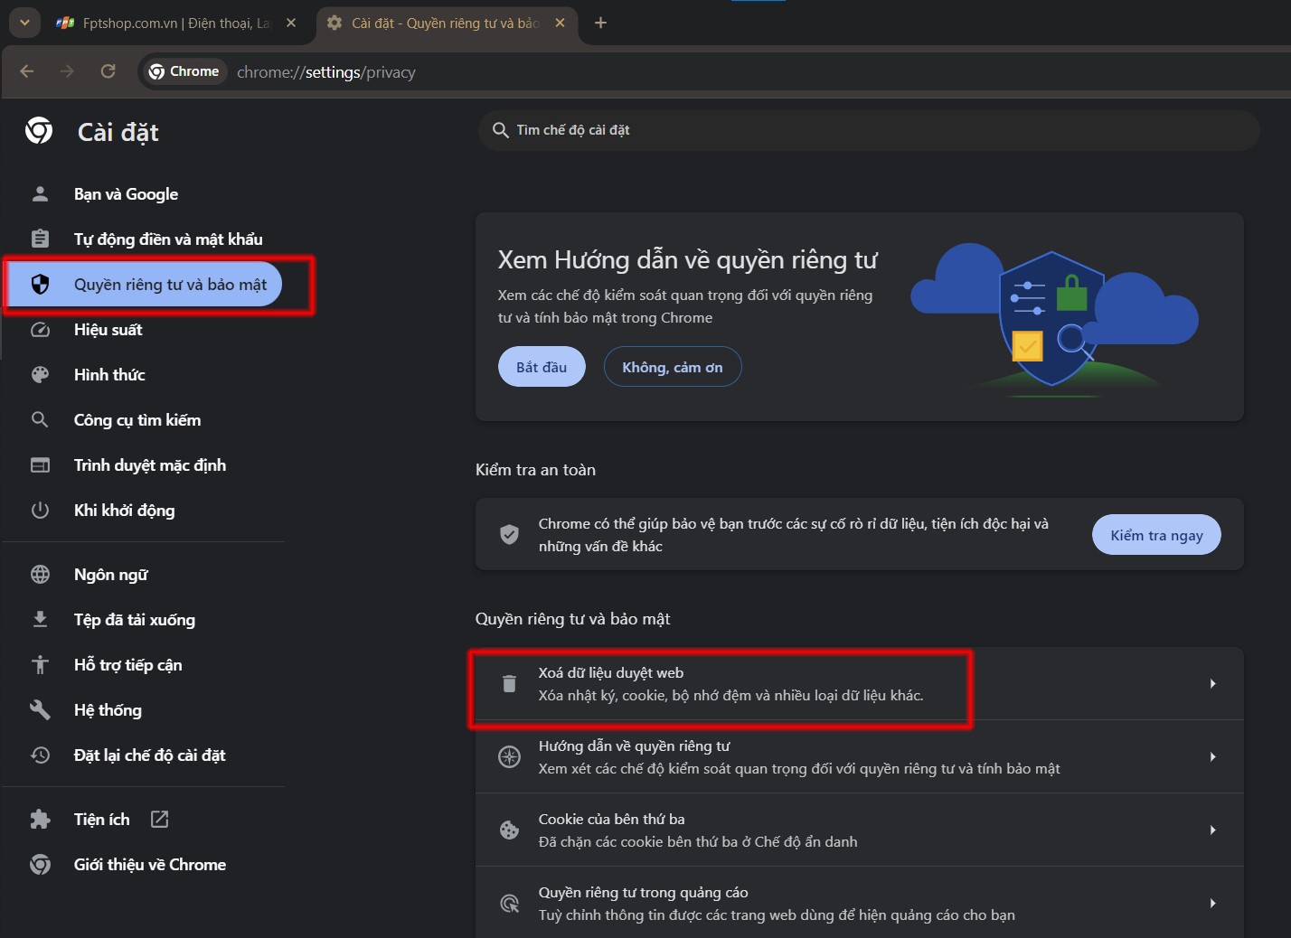Image resolution: width=1291 pixels, height=938 pixels.
Task: Click the ad privacy icon for Quyền riêng tư trong quảng cáo
Action: click(x=510, y=904)
